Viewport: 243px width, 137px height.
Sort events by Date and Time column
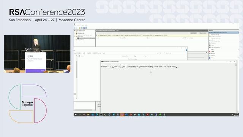[x=123, y=38]
